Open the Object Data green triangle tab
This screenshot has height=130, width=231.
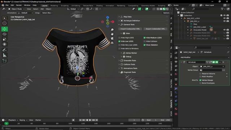tap(176, 105)
